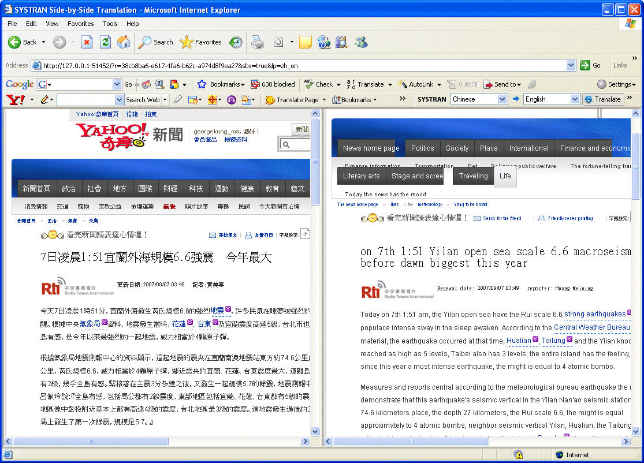This screenshot has width=644, height=463.
Task: Open the Favorites menu
Action: point(80,24)
